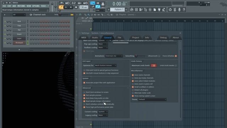Click the one-click recording microphone icon
Screen dimensions: 227x128
click(x=179, y=10)
